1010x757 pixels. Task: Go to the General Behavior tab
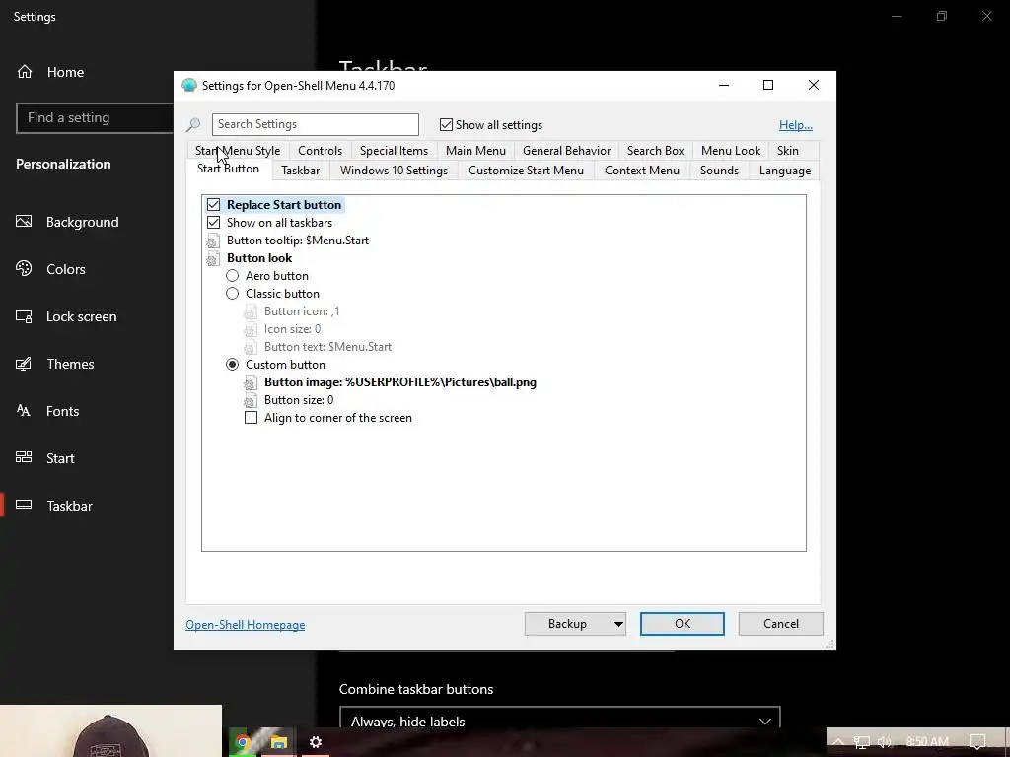pyautogui.click(x=566, y=151)
